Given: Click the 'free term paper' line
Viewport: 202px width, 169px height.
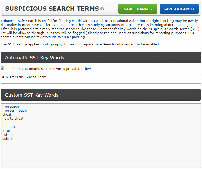Looking at the screenshot, I should [x=15, y=111].
